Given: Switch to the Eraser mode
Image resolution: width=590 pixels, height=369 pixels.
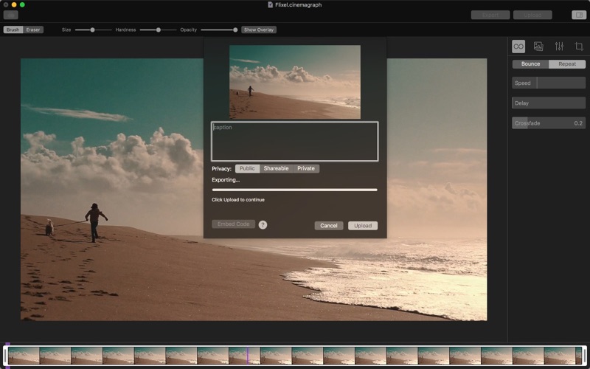Looking at the screenshot, I should pos(33,30).
